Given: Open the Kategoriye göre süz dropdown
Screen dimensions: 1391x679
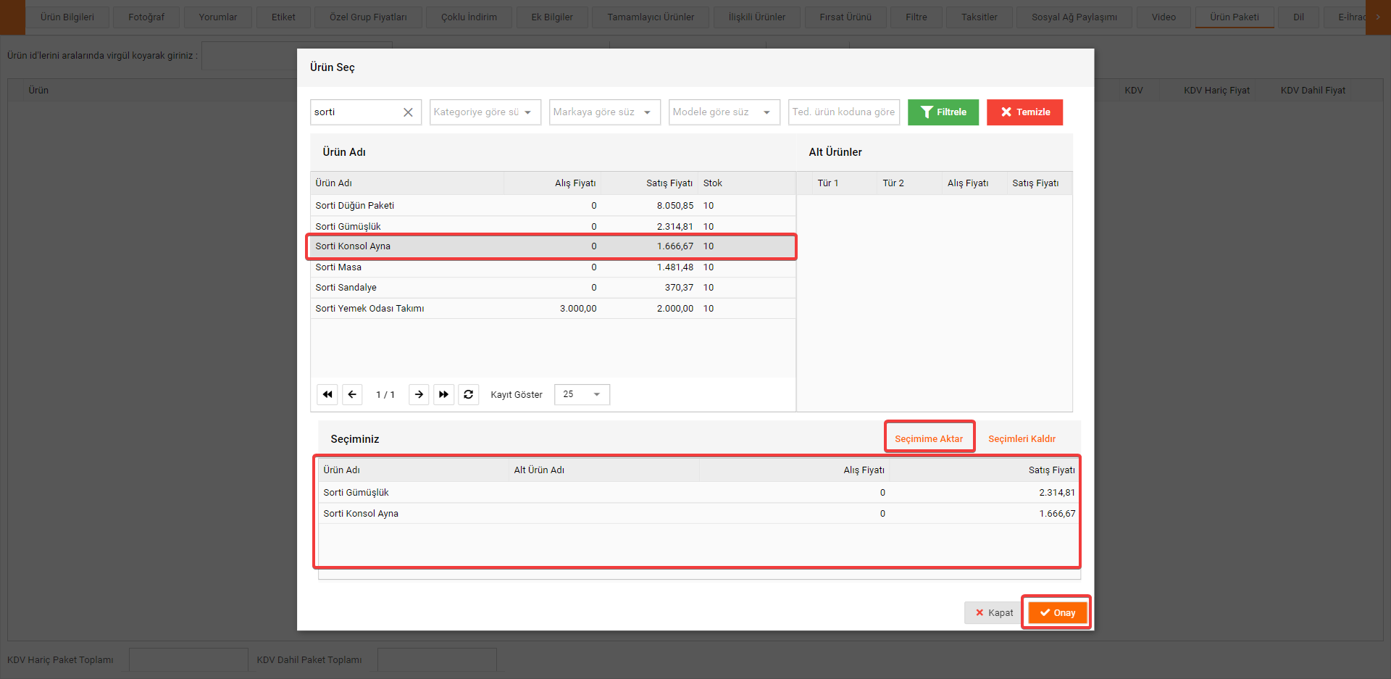Looking at the screenshot, I should tap(485, 112).
